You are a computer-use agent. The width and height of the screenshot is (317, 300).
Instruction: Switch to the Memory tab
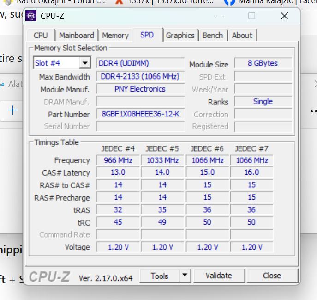pos(115,36)
